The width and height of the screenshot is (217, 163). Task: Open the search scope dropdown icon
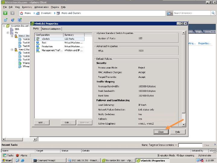pos(170,13)
